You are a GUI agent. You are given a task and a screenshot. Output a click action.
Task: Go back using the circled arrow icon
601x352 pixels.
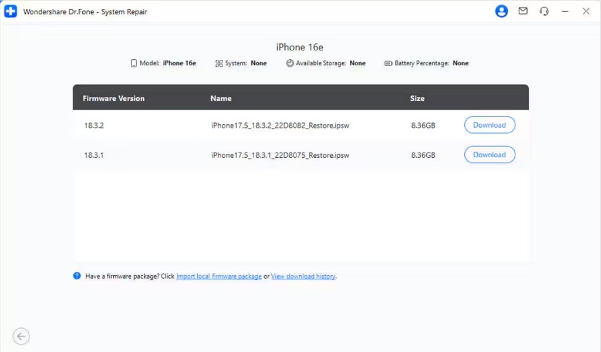[21, 336]
